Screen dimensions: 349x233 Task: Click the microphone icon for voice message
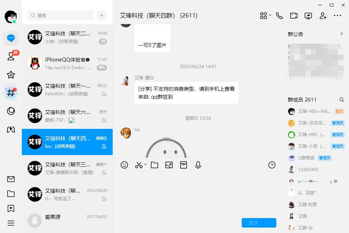tap(198, 165)
